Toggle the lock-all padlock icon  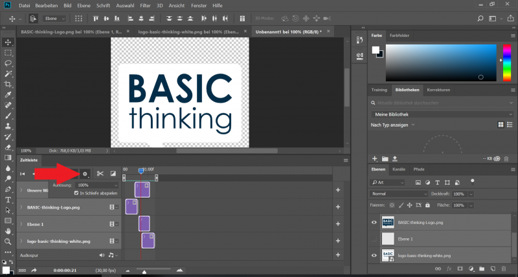coord(427,205)
